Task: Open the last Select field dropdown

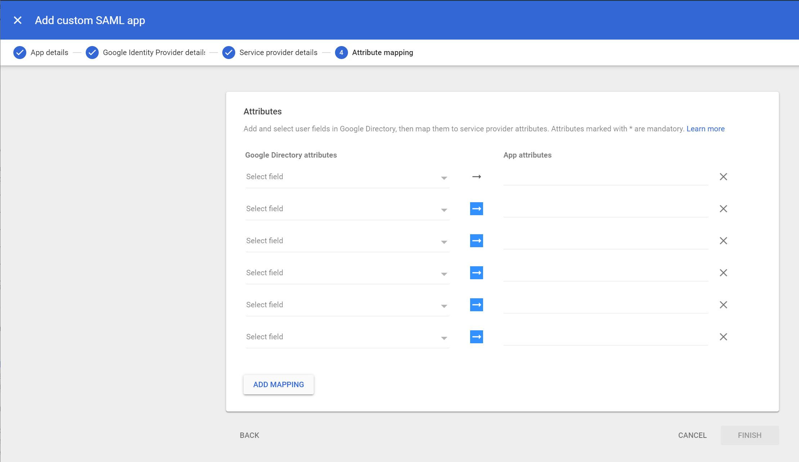Action: click(347, 337)
